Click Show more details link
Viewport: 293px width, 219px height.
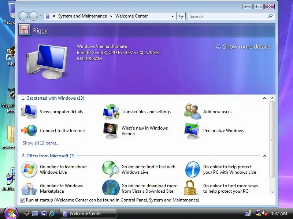coord(243,47)
